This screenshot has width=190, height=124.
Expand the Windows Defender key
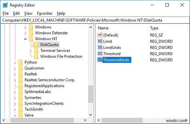(25, 33)
